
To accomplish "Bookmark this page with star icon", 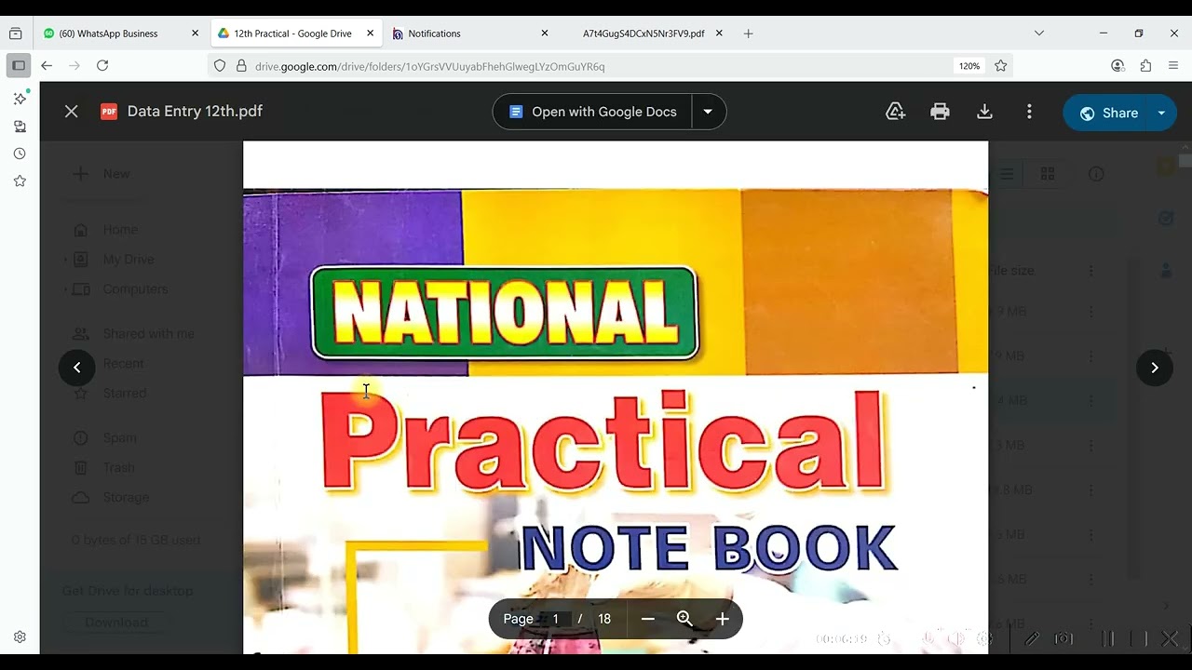I will coord(1001,66).
